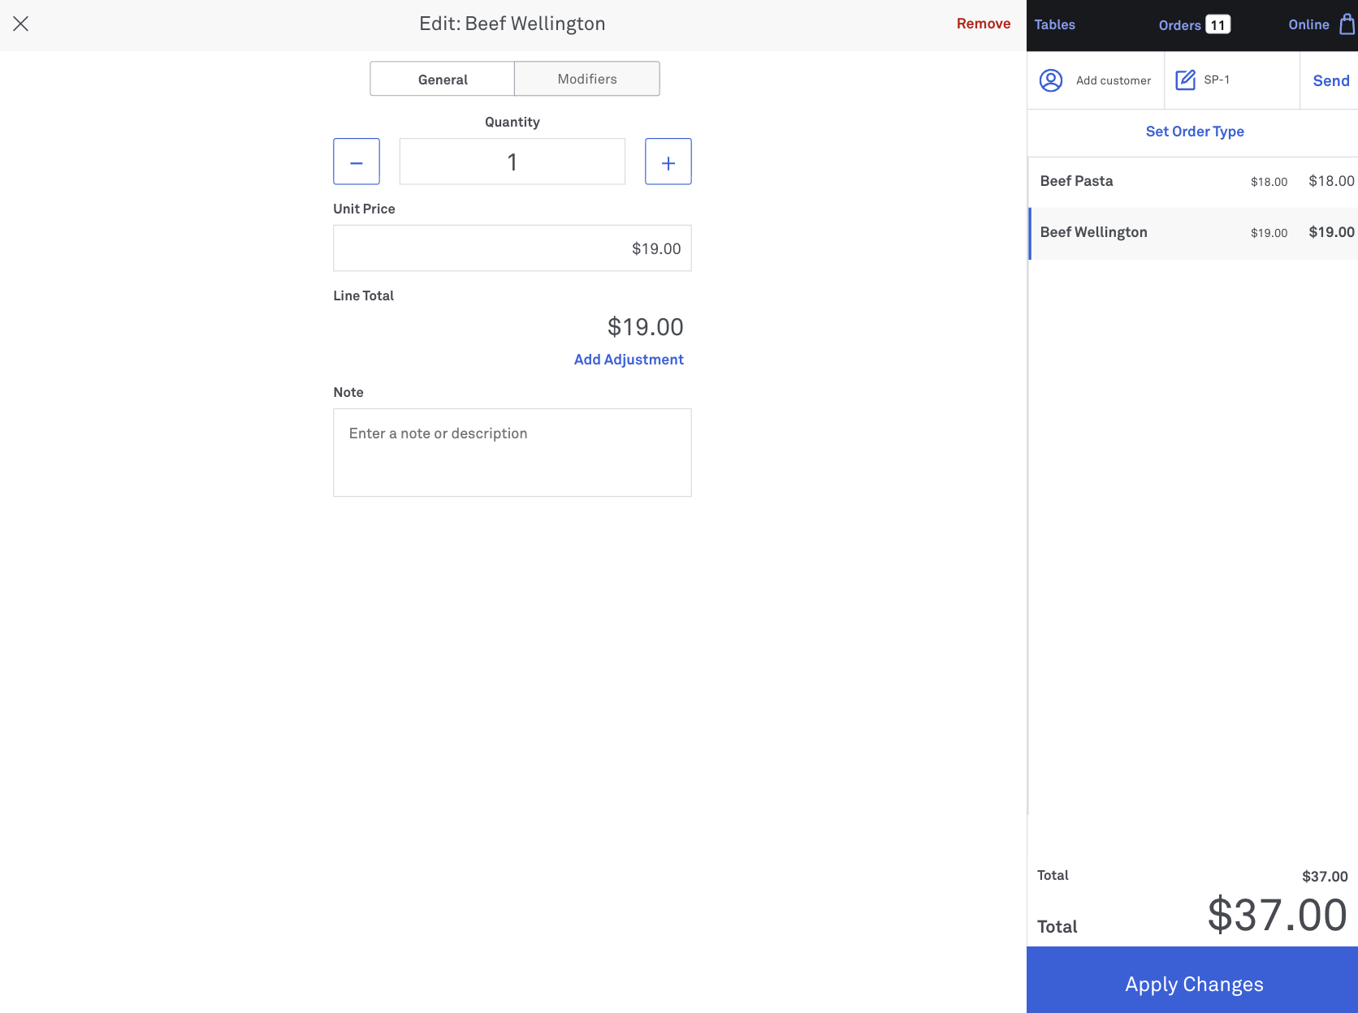This screenshot has height=1013, width=1358.
Task: Apply Changes to the order
Action: click(x=1192, y=980)
